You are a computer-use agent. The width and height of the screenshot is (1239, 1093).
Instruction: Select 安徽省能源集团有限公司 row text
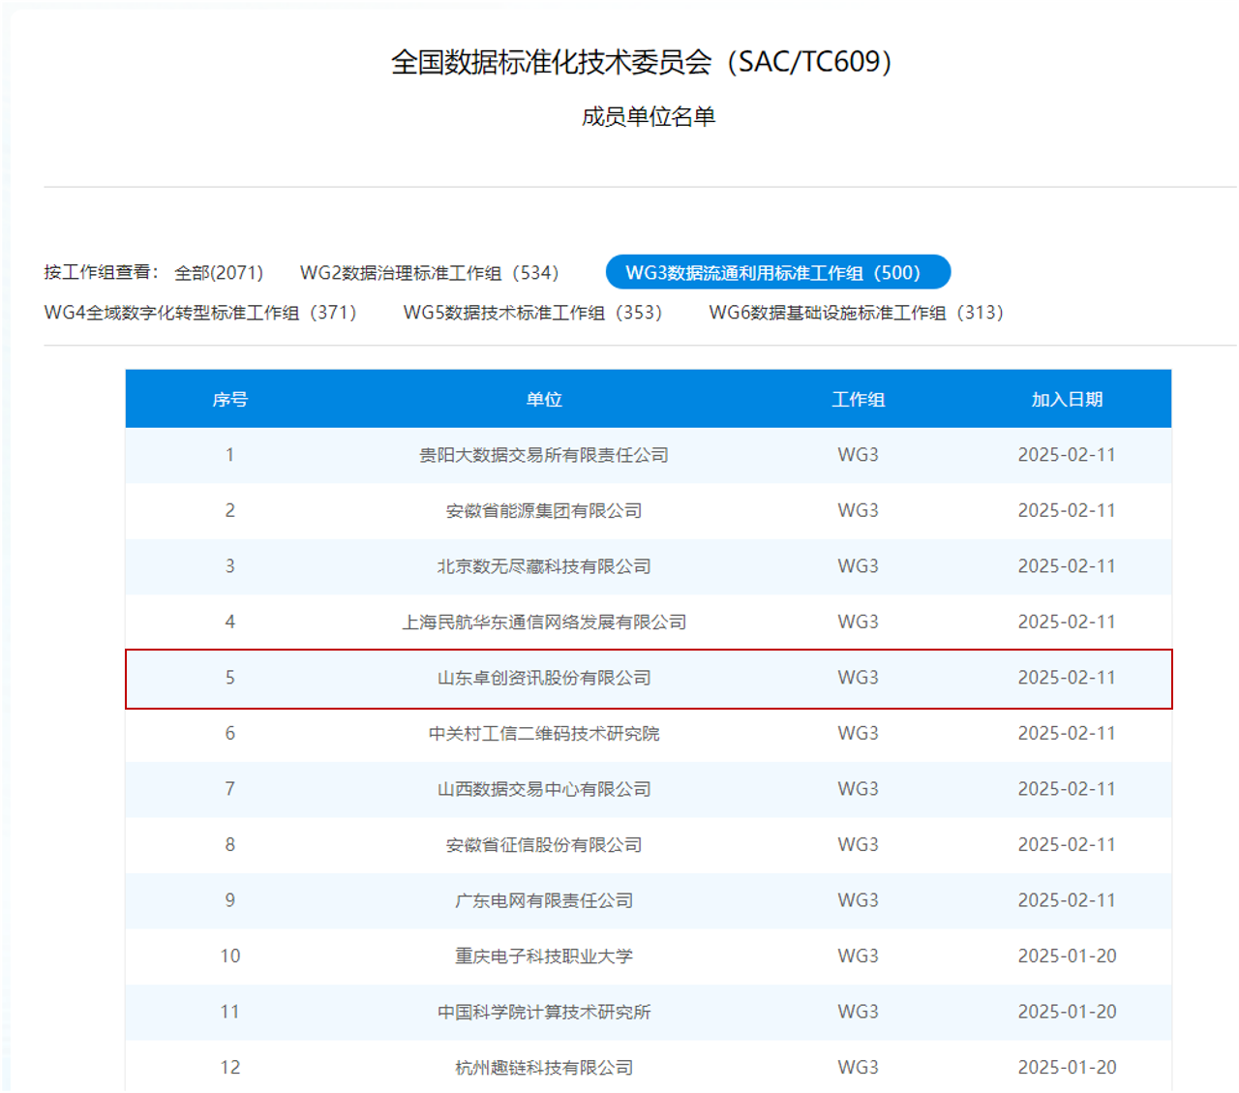tap(544, 510)
